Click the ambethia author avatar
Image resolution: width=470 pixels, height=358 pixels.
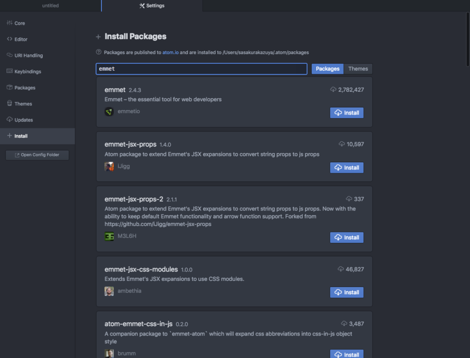click(x=109, y=291)
